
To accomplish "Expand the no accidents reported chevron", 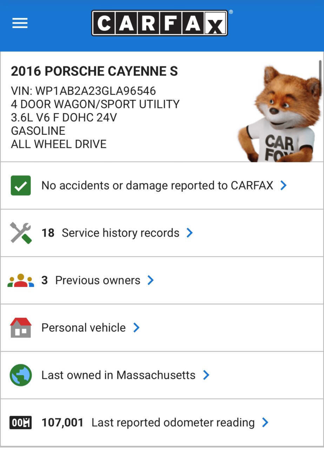I will [284, 185].
